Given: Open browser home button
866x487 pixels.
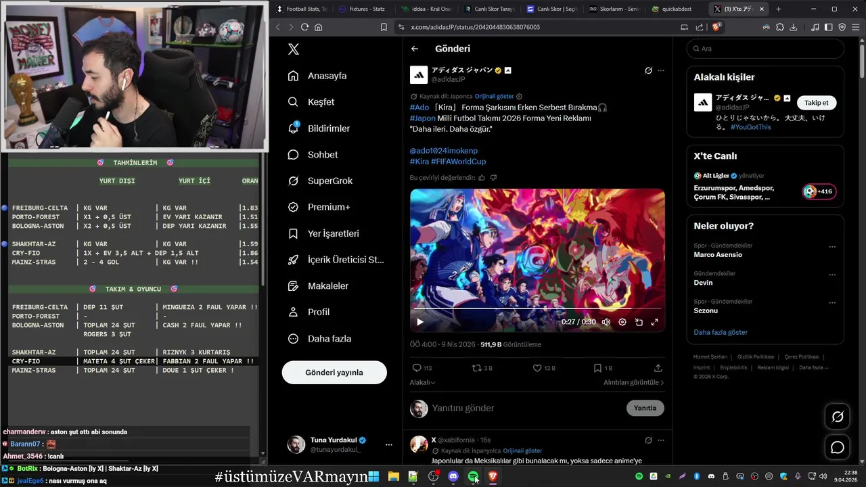Looking at the screenshot, I should point(319,27).
